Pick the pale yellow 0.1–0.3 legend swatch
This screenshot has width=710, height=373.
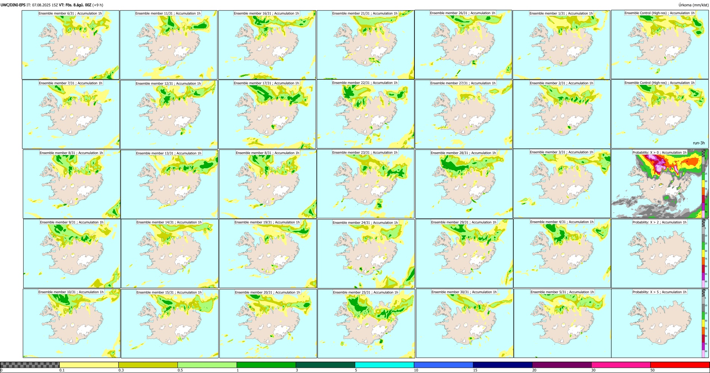pyautogui.click(x=89, y=365)
